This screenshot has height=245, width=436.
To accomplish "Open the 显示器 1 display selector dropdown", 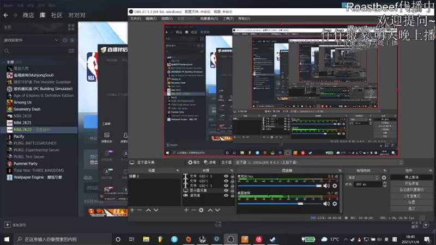I will coord(319,162).
